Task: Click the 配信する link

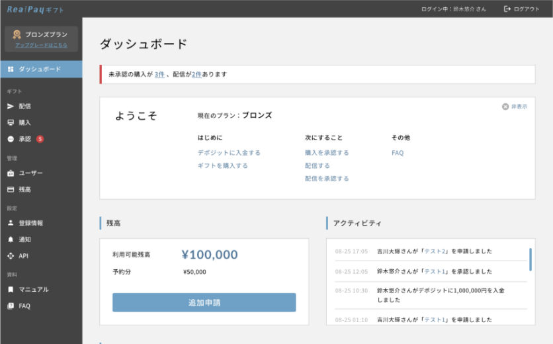Action: coord(318,165)
